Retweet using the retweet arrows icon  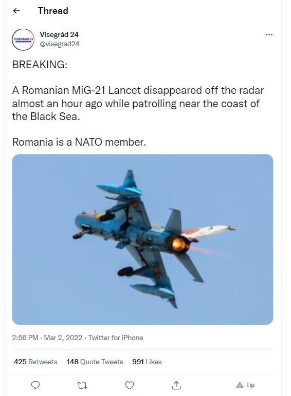point(82,385)
